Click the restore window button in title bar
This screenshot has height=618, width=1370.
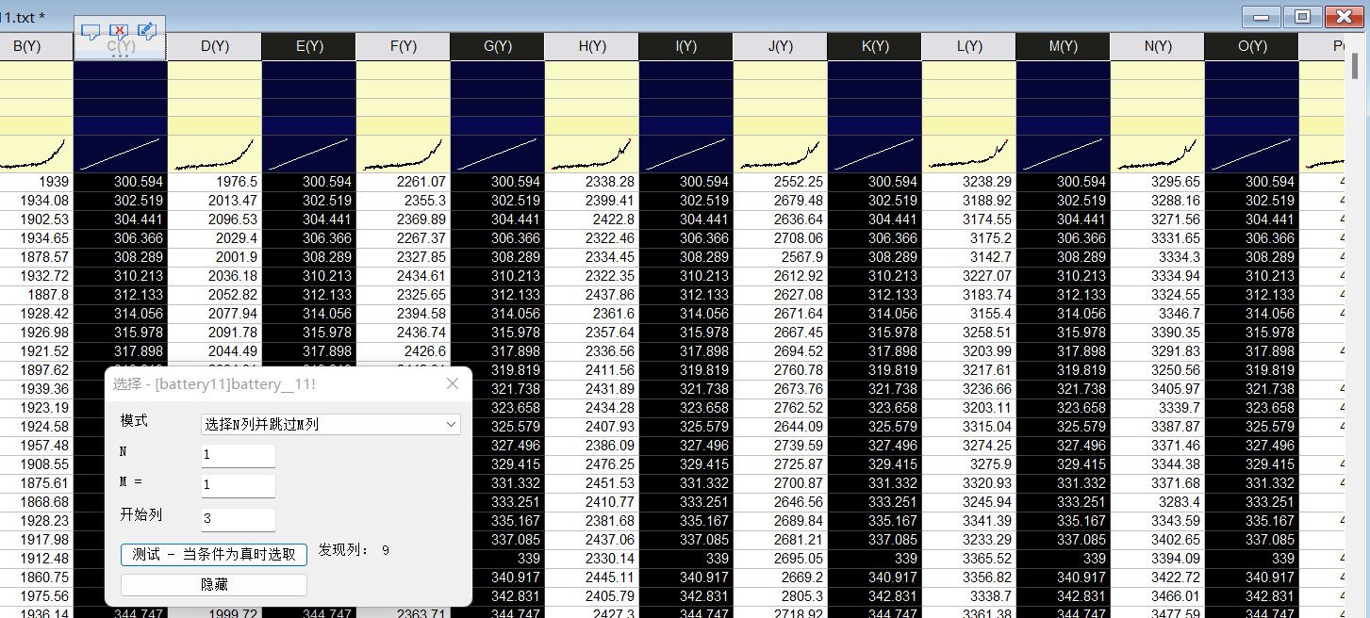pos(1302,16)
